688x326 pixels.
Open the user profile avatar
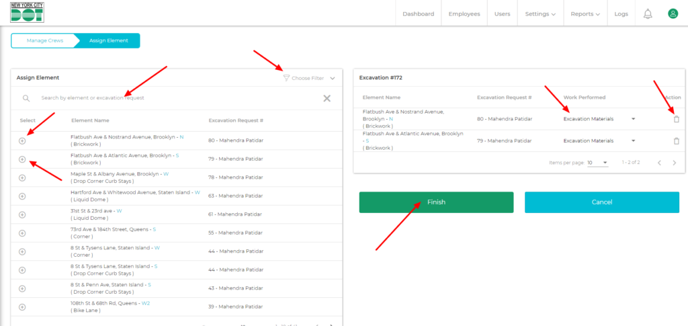[x=673, y=13]
